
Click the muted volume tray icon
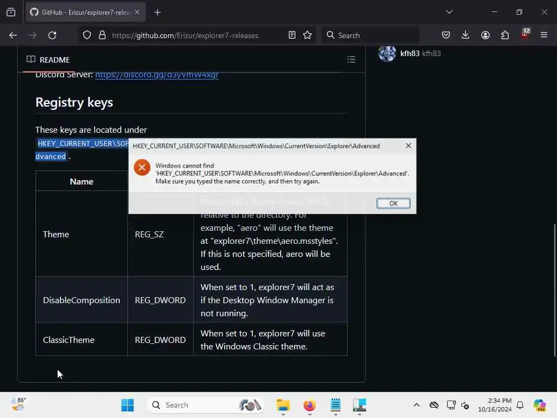point(465,405)
